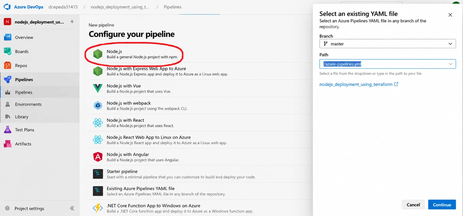This screenshot has height=216, width=463.
Task: Click the Starter pipeline icon
Action: click(x=98, y=174)
